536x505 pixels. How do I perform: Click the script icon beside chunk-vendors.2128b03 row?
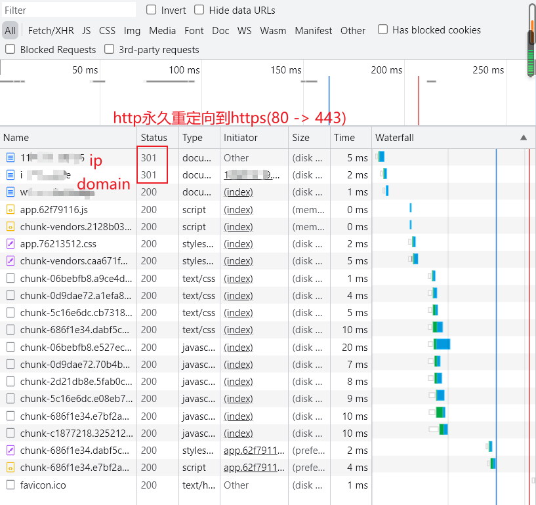click(10, 227)
